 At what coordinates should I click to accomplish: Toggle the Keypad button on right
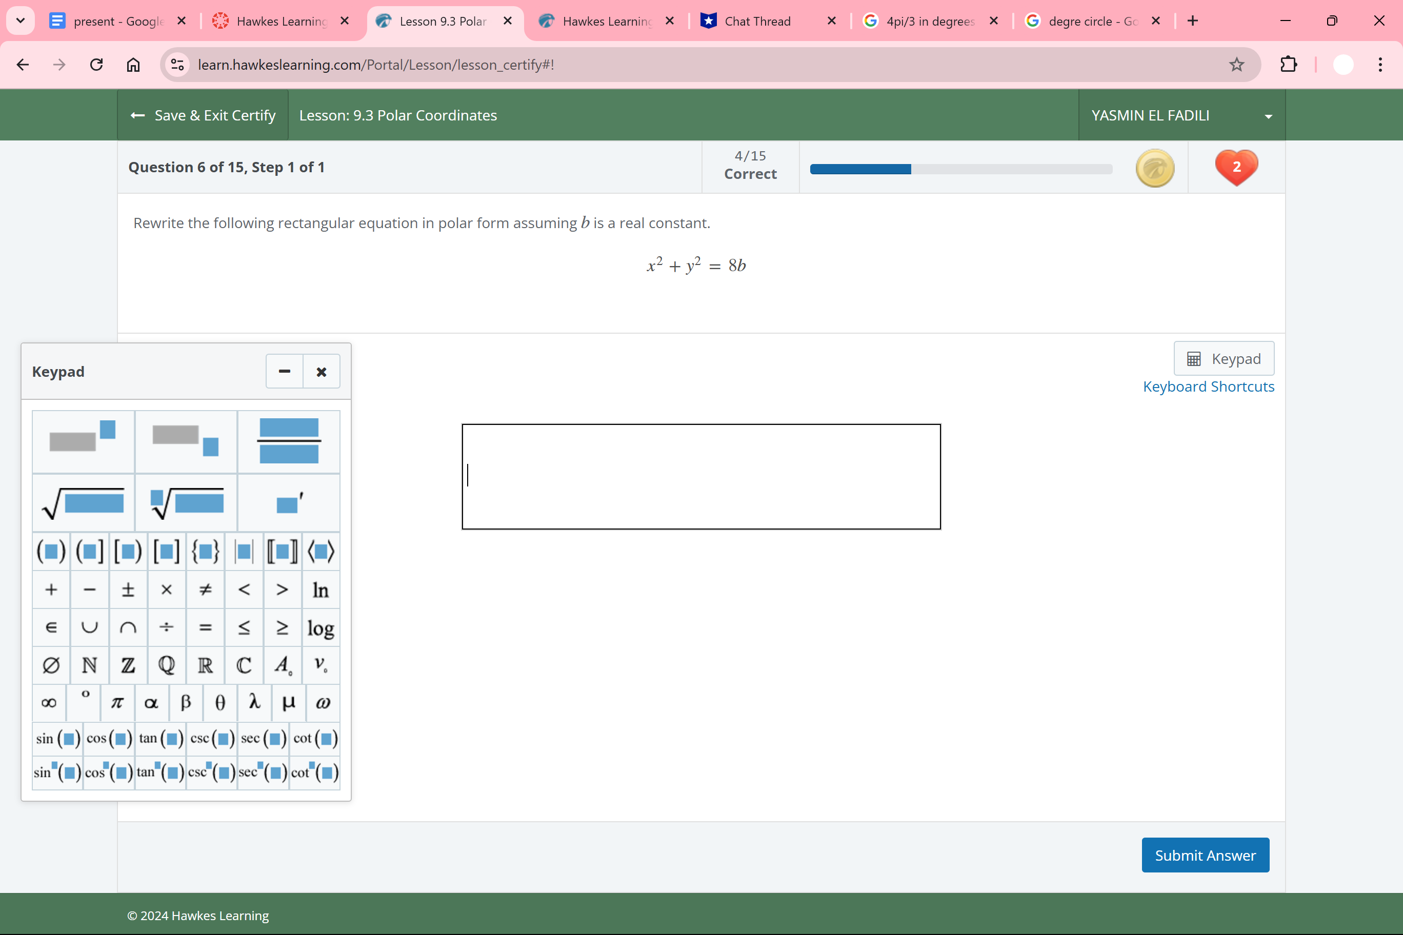pos(1224,358)
